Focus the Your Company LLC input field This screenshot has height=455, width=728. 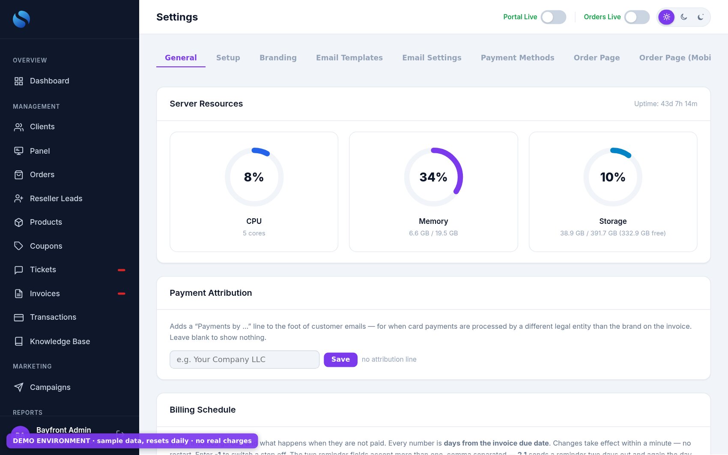245,360
